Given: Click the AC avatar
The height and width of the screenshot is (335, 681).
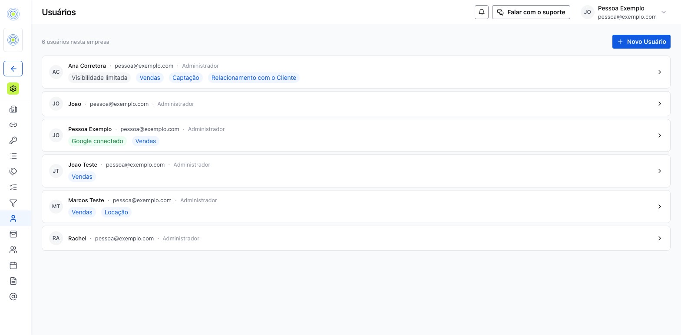Looking at the screenshot, I should (x=56, y=72).
